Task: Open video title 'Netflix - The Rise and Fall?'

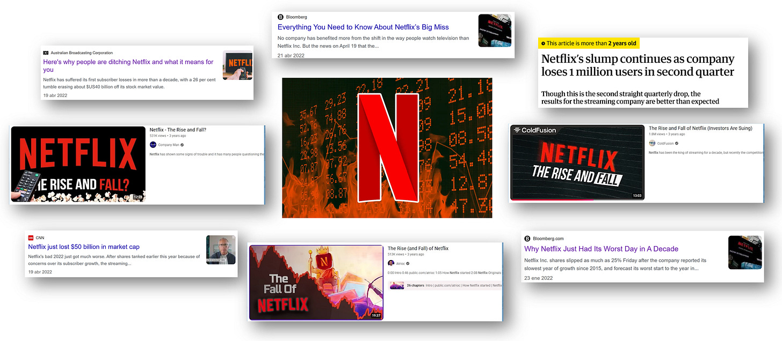Action: [178, 130]
